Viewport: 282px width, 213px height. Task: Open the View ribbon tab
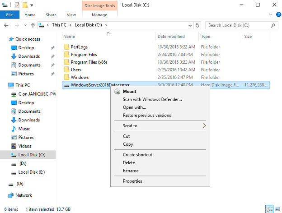71,15
